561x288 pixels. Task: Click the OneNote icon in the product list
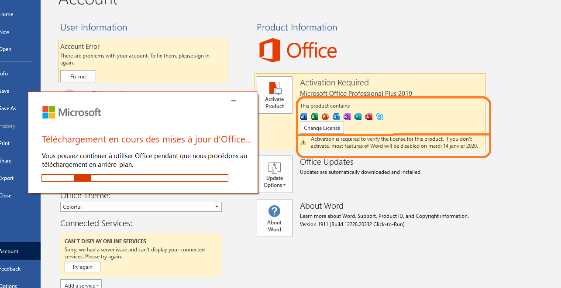pyautogui.click(x=347, y=117)
